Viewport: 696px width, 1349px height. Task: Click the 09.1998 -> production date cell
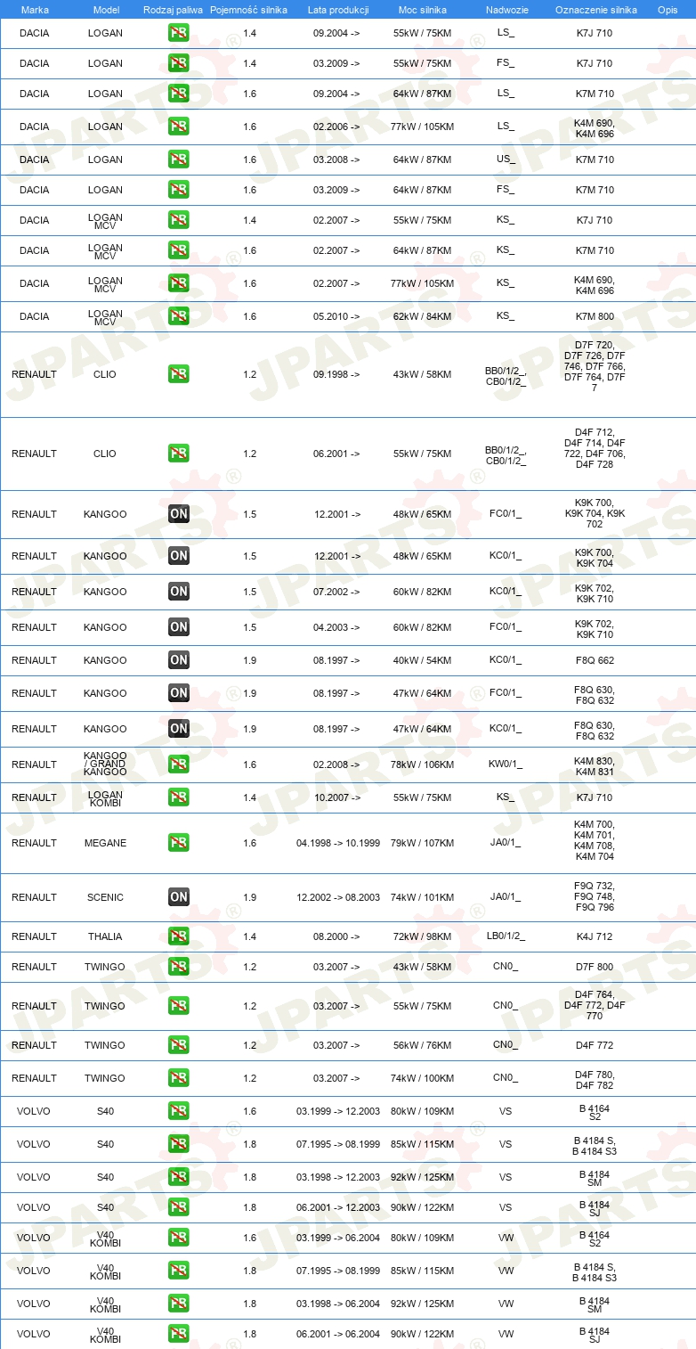coord(336,374)
